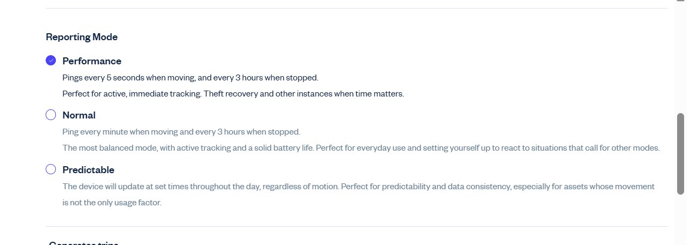Image resolution: width=697 pixels, height=245 pixels.
Task: Select the Performance reporting mode radio button
Action: pos(51,61)
